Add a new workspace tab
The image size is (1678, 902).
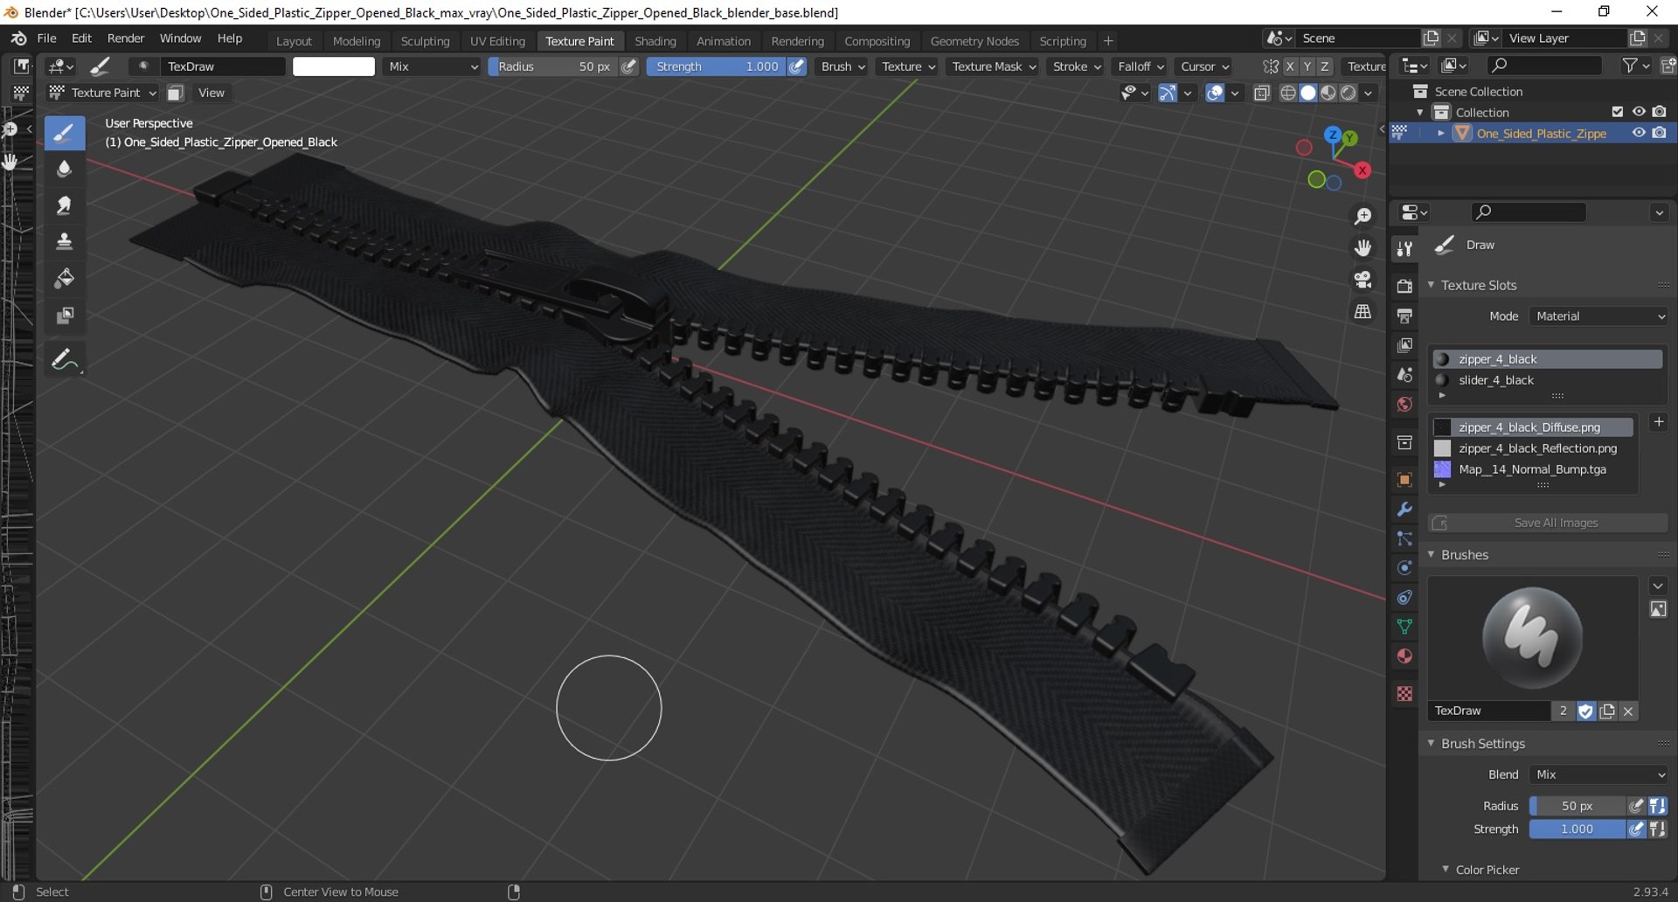click(1108, 41)
